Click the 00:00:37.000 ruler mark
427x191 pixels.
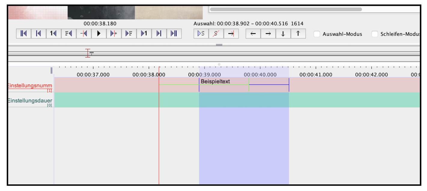93,74
